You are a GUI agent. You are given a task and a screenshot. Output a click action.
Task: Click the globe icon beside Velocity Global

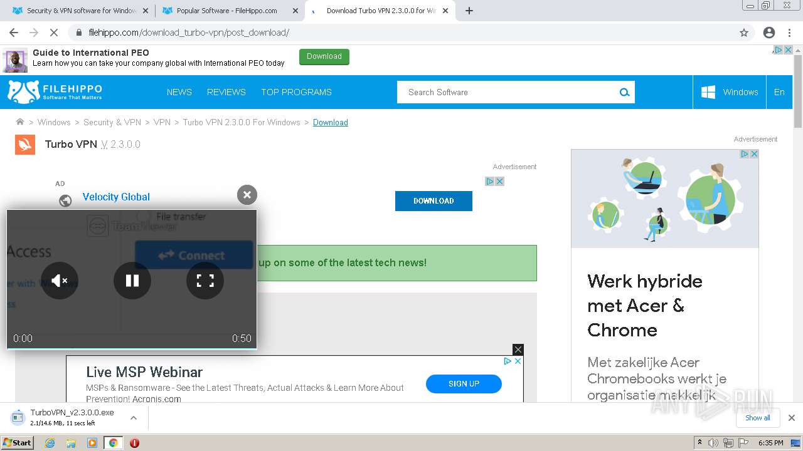pyautogui.click(x=65, y=200)
